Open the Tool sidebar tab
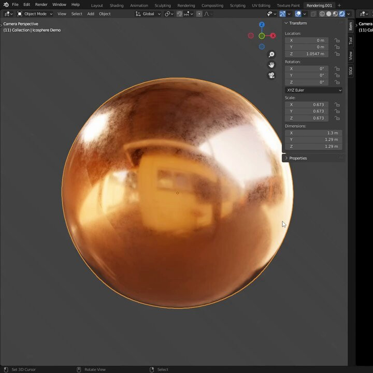Screen dimensions: 373x373 coord(351,40)
